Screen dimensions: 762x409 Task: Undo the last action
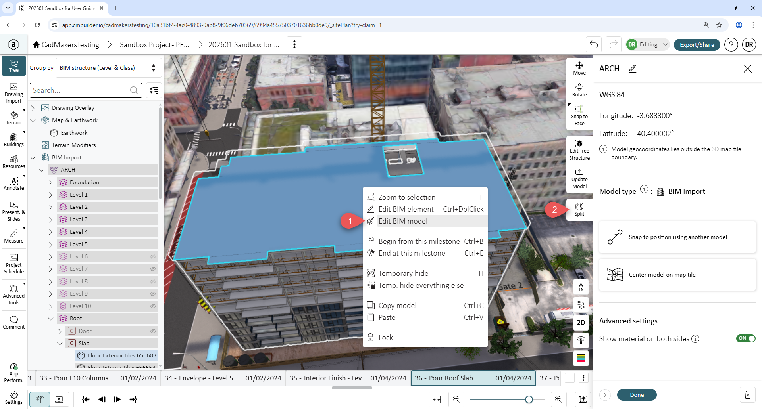click(594, 44)
